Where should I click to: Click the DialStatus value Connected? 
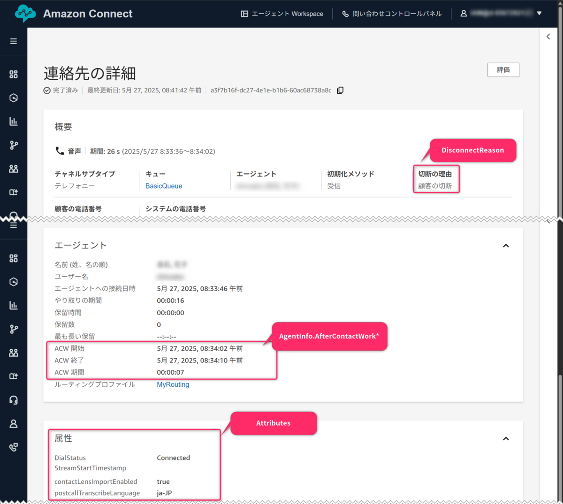point(173,458)
